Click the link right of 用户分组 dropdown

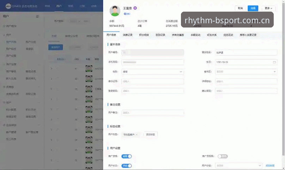click(x=270, y=166)
